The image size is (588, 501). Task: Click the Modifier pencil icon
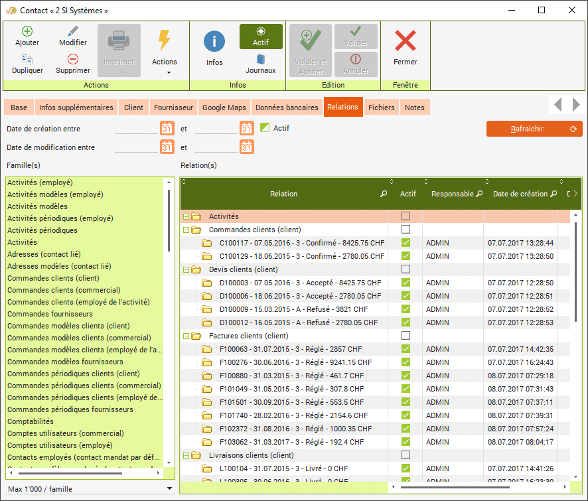73,31
